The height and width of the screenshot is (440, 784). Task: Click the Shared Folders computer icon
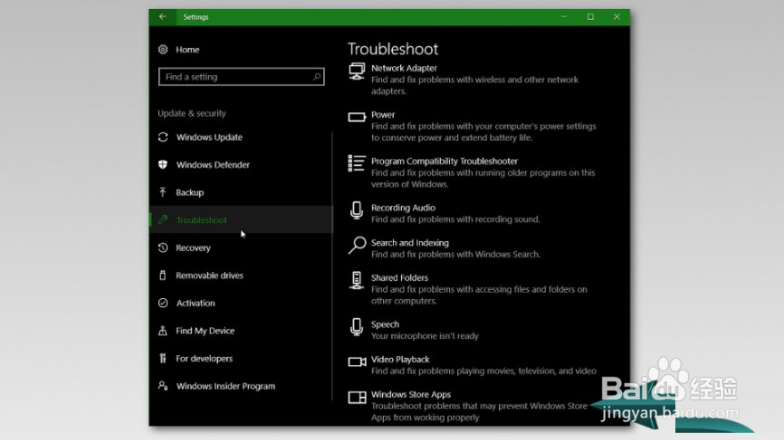coord(357,281)
